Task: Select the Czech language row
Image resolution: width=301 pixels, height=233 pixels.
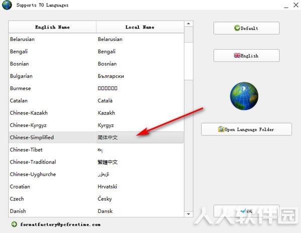Action: click(x=96, y=199)
